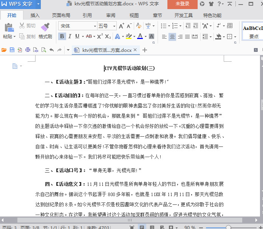263x229 pixels.
Task: Click the 字数: 4703 word count
Action: (x=98, y=227)
